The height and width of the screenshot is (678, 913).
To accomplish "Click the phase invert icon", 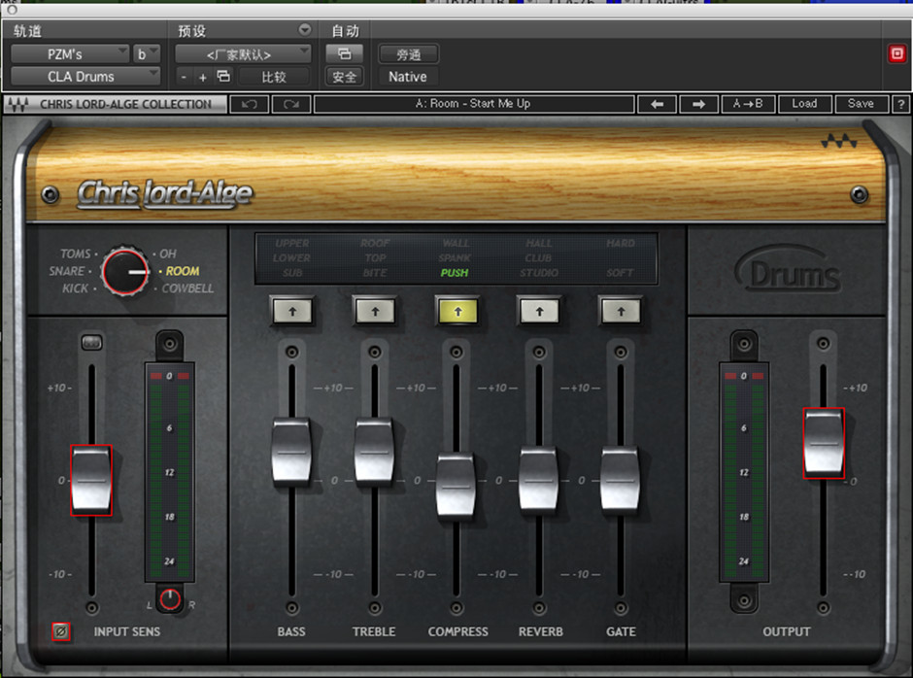I will pos(61,631).
